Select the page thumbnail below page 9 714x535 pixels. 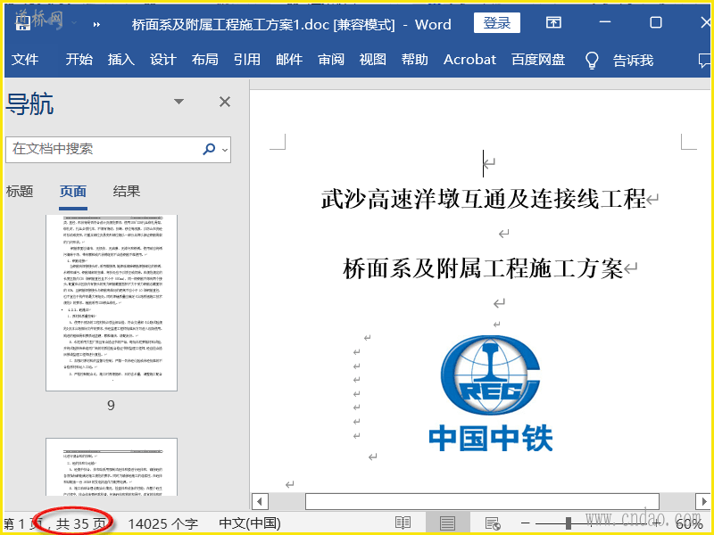tap(112, 467)
